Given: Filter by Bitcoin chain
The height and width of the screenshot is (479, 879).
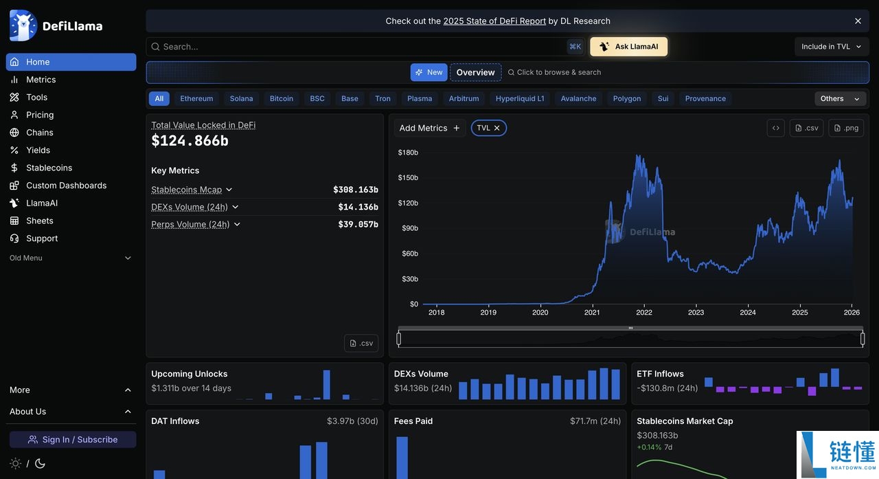Looking at the screenshot, I should coord(282,99).
